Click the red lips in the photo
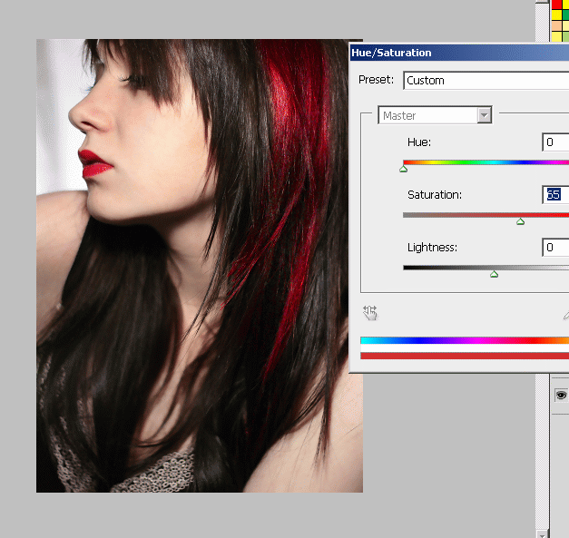Viewport: 569px width, 538px height. [x=93, y=163]
